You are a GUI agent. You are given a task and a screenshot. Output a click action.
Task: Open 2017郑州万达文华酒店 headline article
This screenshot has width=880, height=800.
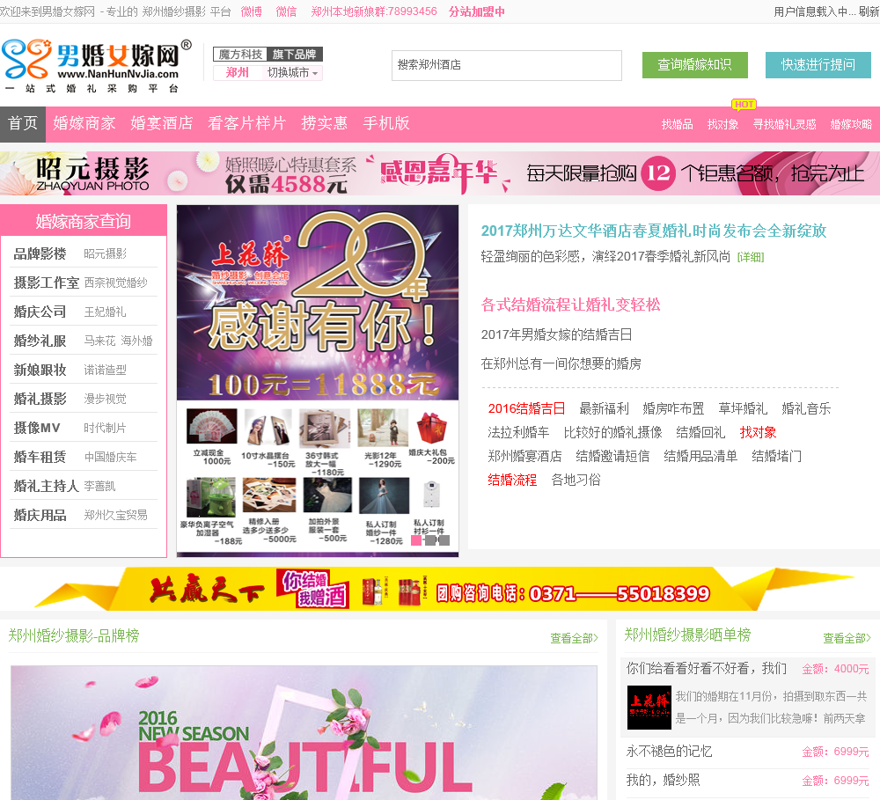(x=654, y=231)
